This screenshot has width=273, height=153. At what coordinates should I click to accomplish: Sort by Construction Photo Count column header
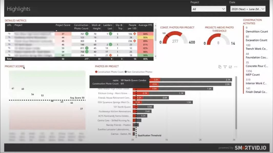point(81,27)
